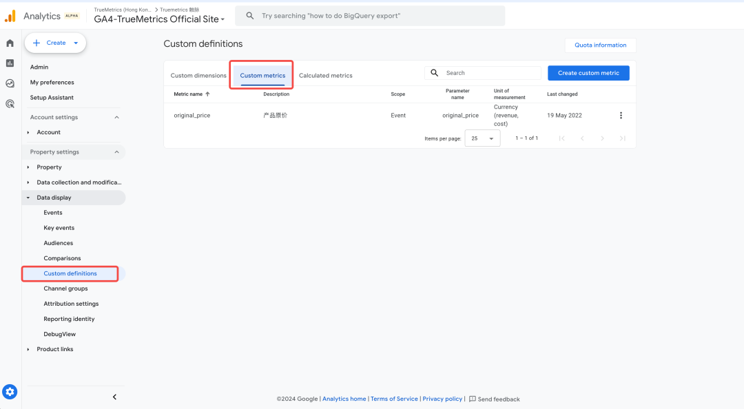Open the Home icon in left rail
The height and width of the screenshot is (409, 744).
[x=10, y=43]
